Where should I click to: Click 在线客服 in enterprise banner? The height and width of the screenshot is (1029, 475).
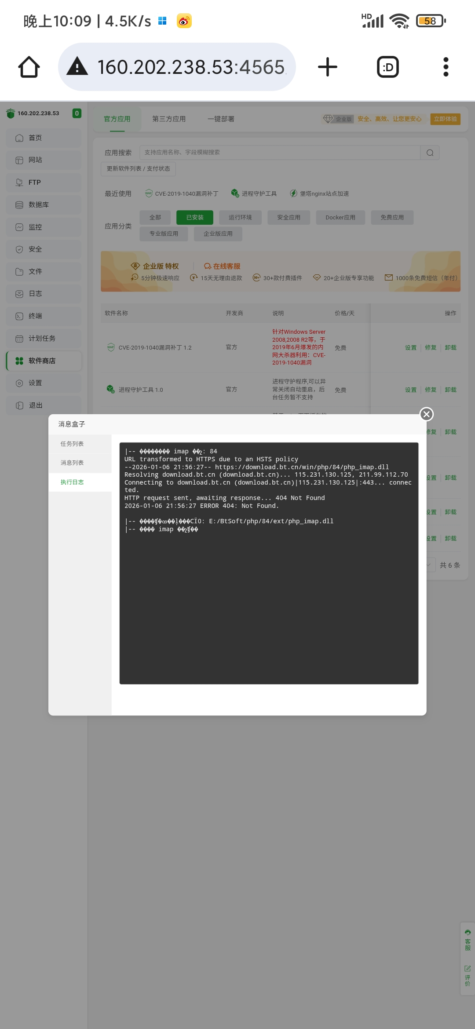pos(222,266)
